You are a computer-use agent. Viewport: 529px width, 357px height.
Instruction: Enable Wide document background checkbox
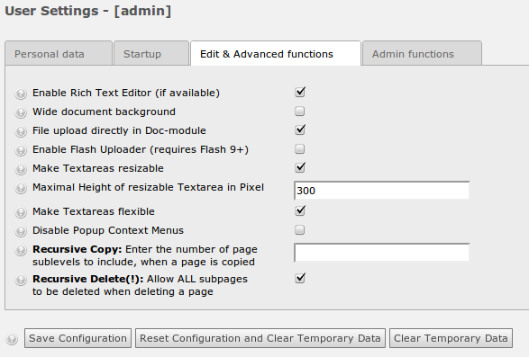click(299, 112)
